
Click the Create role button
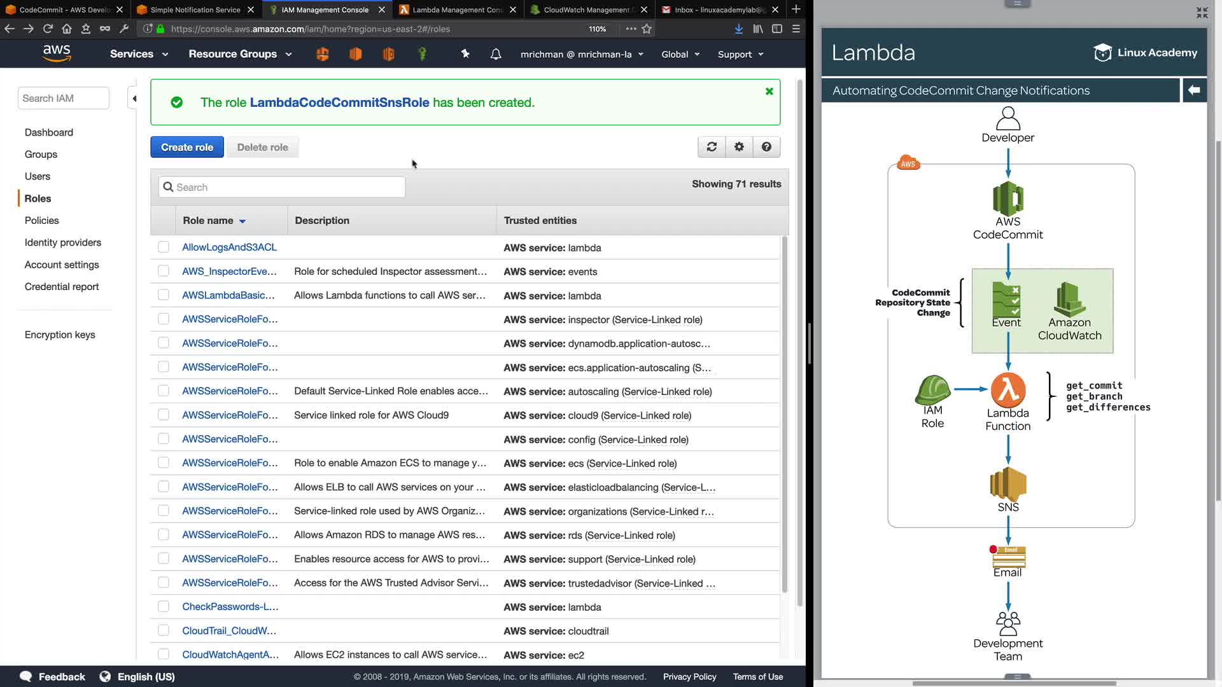(x=186, y=147)
